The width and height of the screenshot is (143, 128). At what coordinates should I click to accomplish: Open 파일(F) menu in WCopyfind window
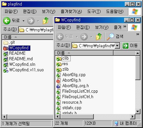[x=64, y=27]
